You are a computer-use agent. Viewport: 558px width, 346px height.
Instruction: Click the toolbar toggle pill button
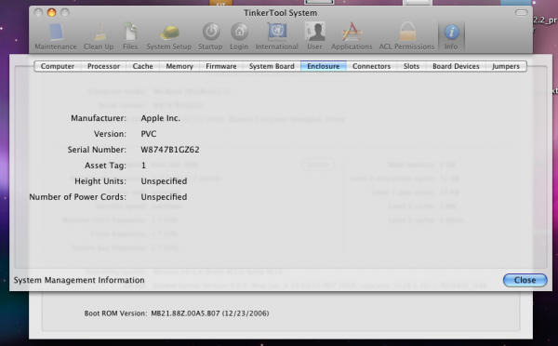pos(522,13)
